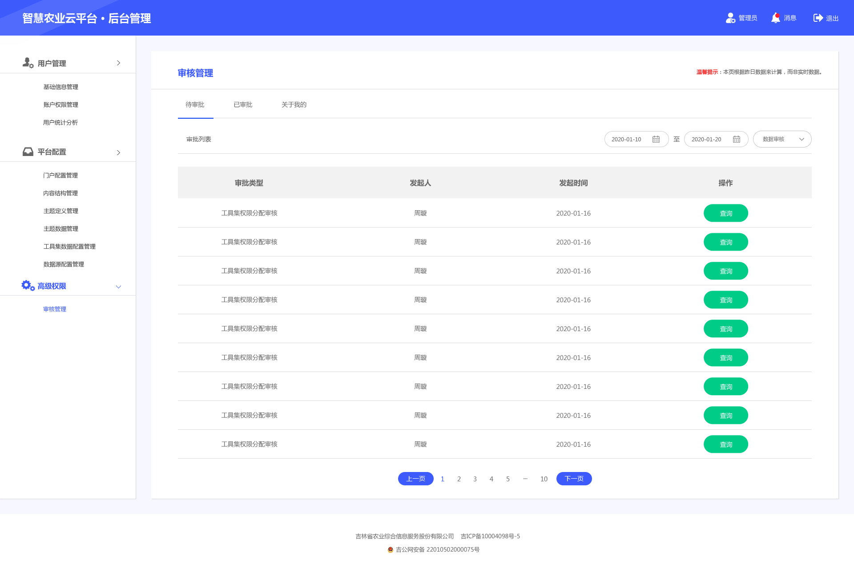The height and width of the screenshot is (572, 854).
Task: Open the 数据审核 dropdown filter
Action: 782,139
